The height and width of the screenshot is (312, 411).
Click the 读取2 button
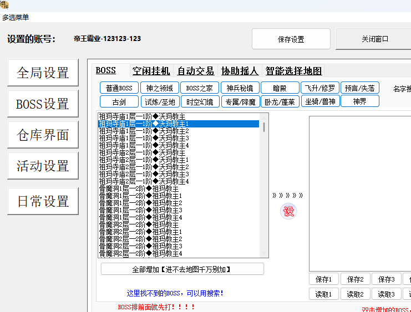(356, 294)
